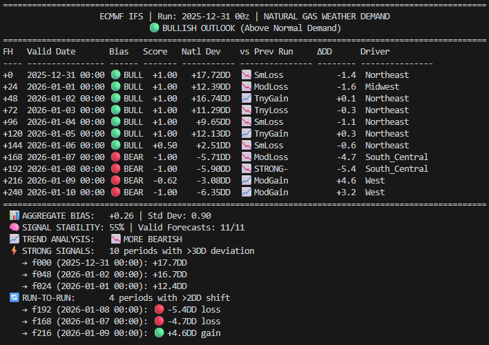Click the 2026-01-10 00:00 valid date
489x345 pixels.
pos(66,192)
